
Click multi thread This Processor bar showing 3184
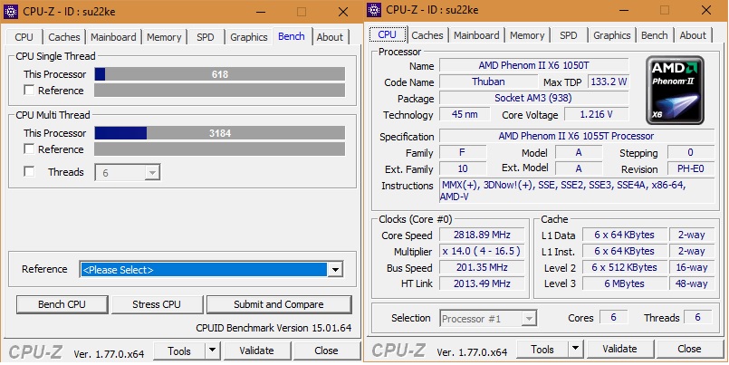pos(220,133)
